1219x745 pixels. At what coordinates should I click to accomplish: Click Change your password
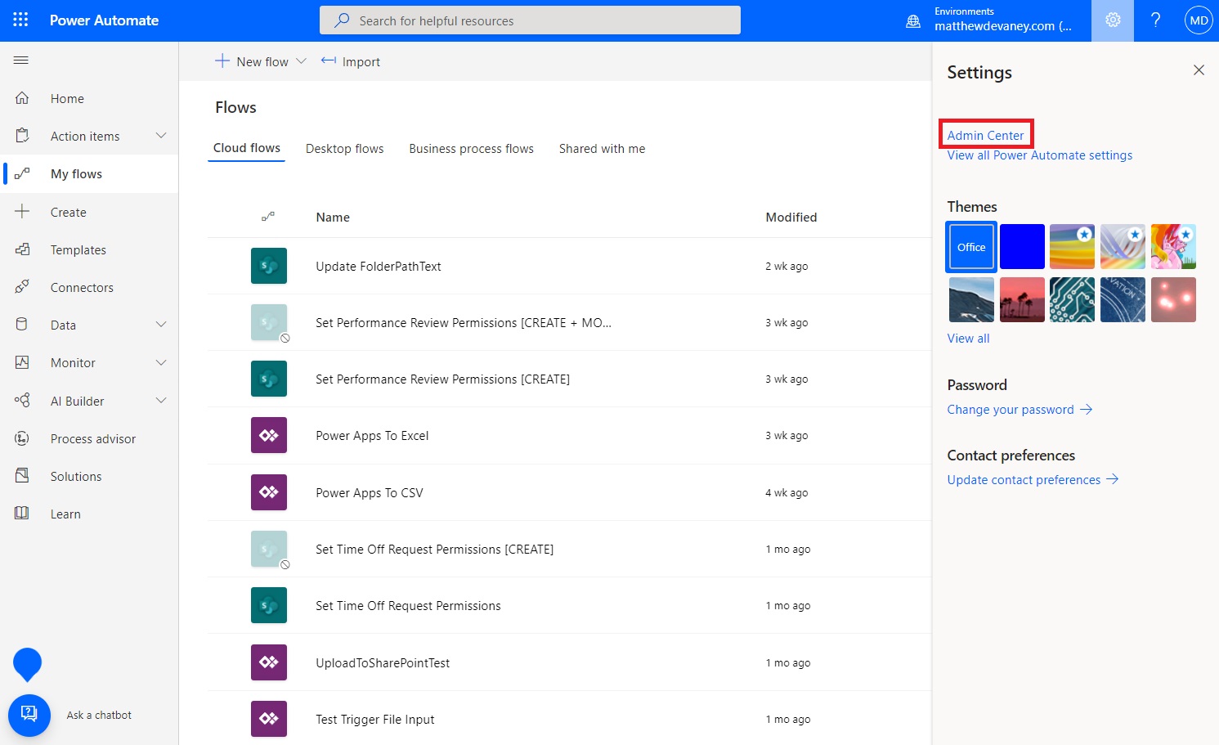pyautogui.click(x=1011, y=409)
